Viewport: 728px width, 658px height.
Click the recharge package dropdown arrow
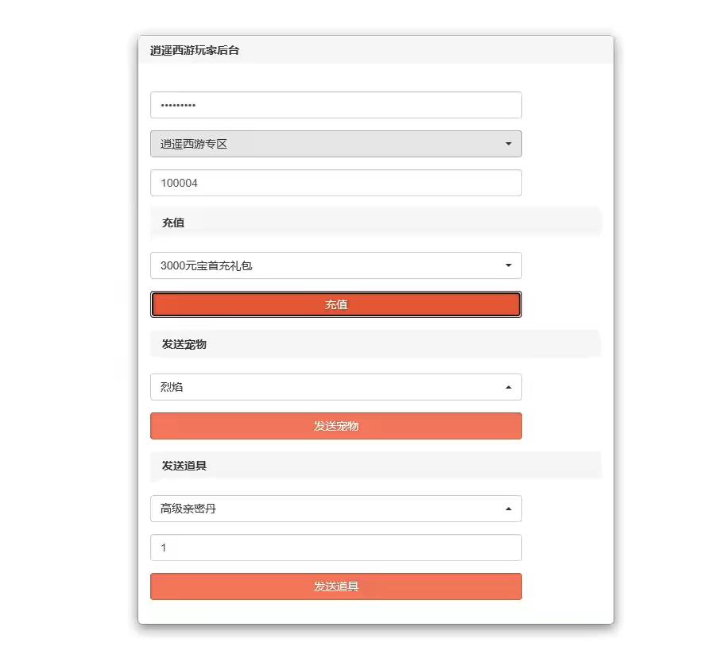(509, 265)
